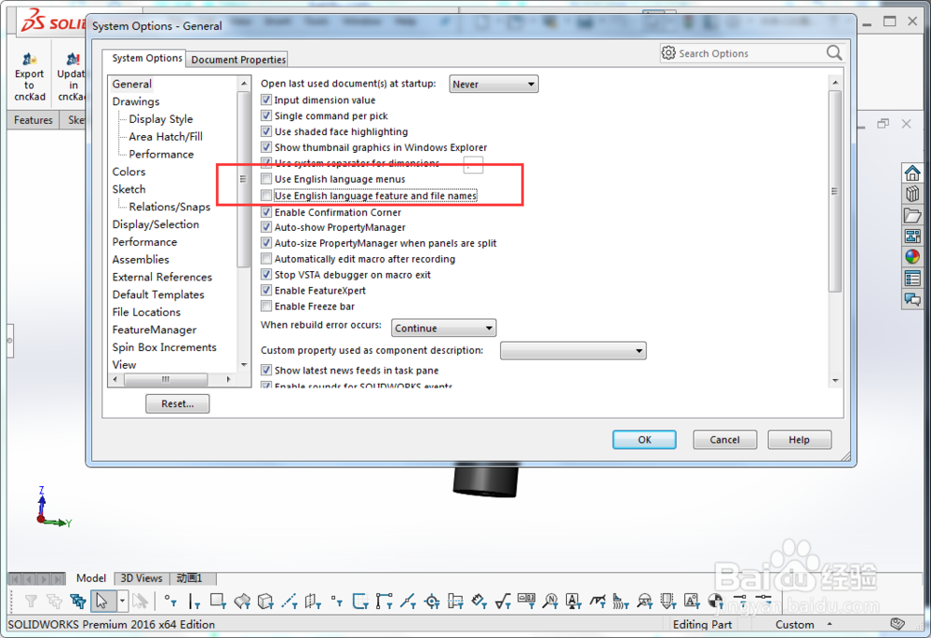Check Use English language feature and file names
931x638 pixels.
coord(266,196)
